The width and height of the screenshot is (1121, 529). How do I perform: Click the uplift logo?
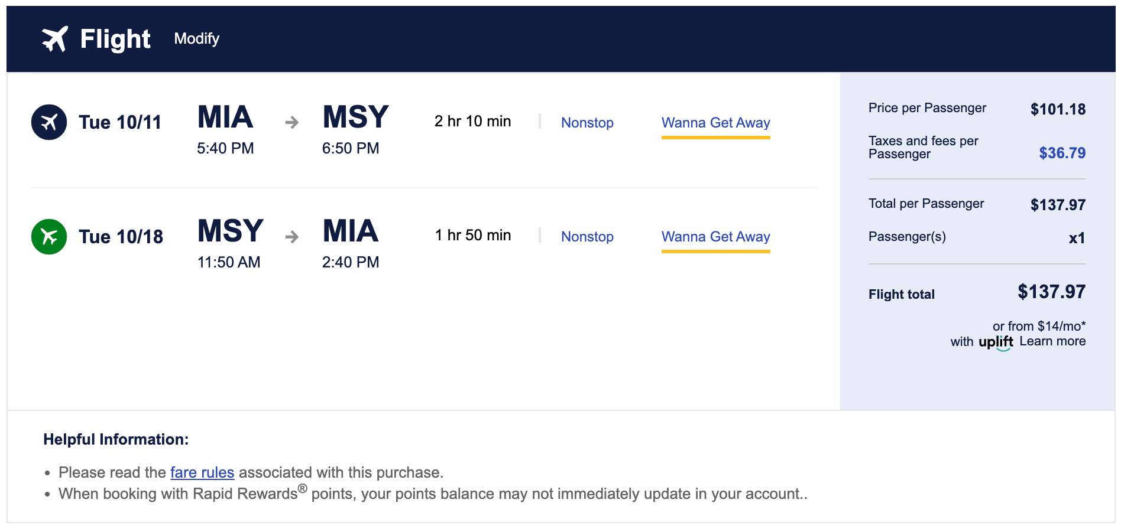996,342
